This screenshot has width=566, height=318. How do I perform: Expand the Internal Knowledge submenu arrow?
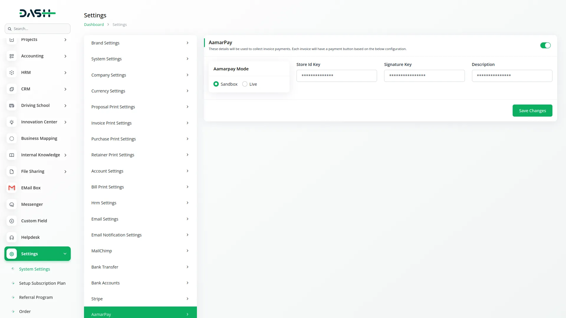65,155
